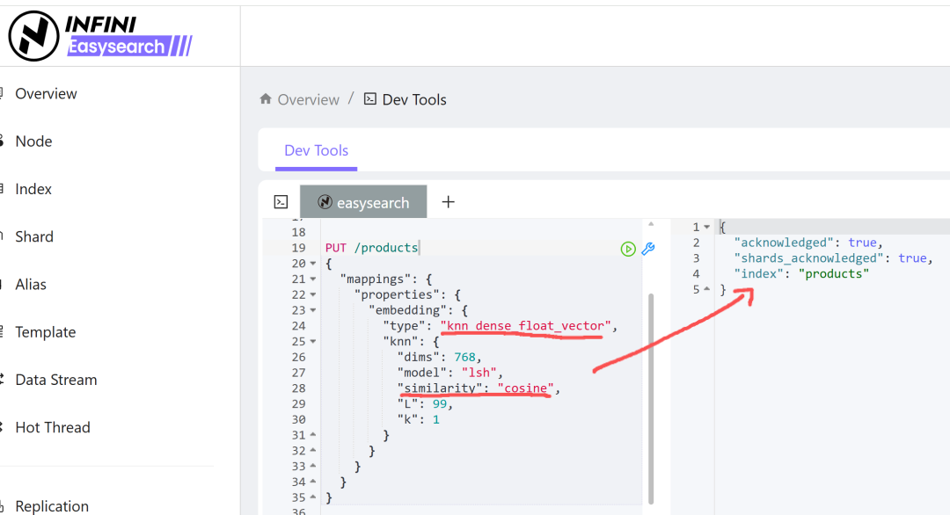This screenshot has height=515, width=950.
Task: Click the fold marker on line 34
Action: coord(313,482)
